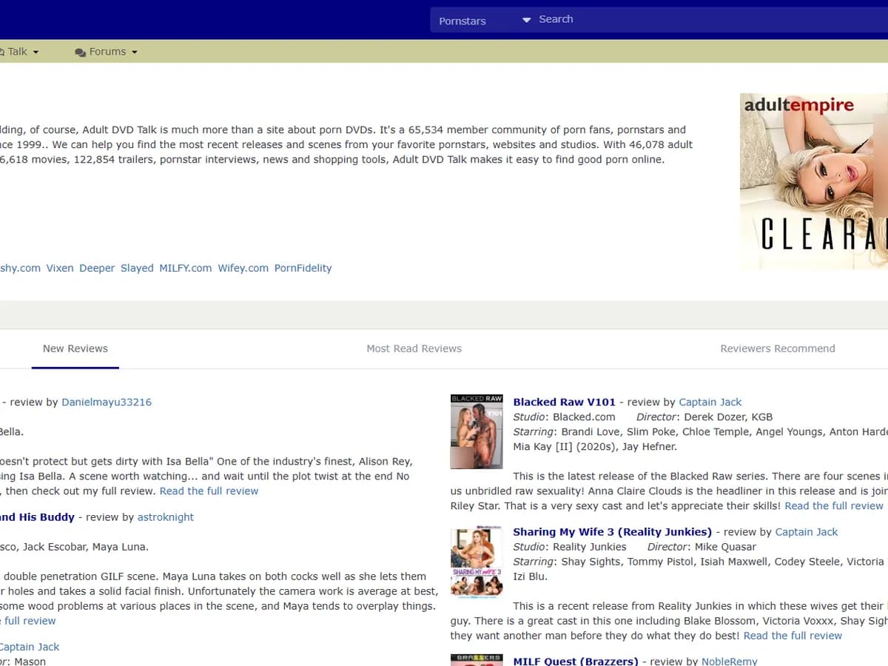Click the Deeper studio link

[97, 268]
